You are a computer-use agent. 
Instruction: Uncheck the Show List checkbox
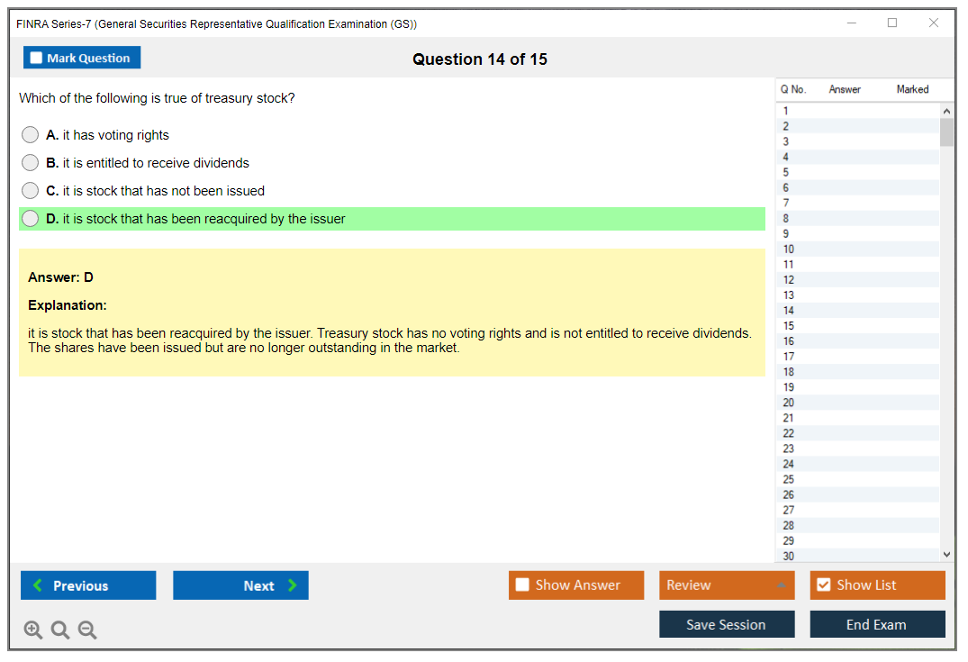point(823,585)
